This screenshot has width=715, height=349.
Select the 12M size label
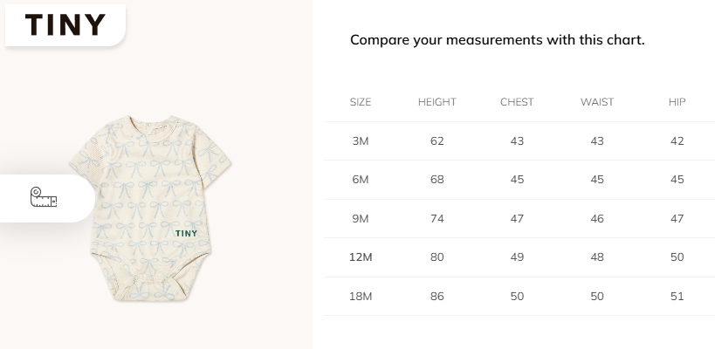(x=361, y=257)
